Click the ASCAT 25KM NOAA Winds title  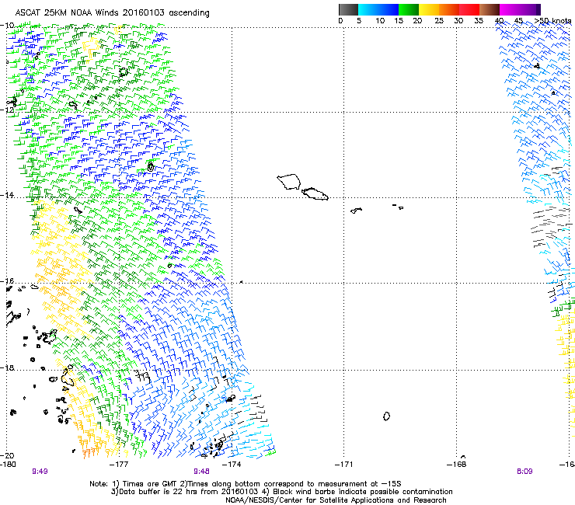click(112, 13)
